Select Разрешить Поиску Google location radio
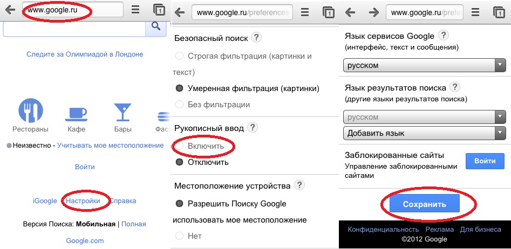The height and width of the screenshot is (249, 511). pyautogui.click(x=179, y=204)
